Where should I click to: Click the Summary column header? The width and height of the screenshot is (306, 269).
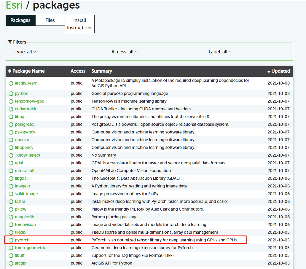(102, 71)
